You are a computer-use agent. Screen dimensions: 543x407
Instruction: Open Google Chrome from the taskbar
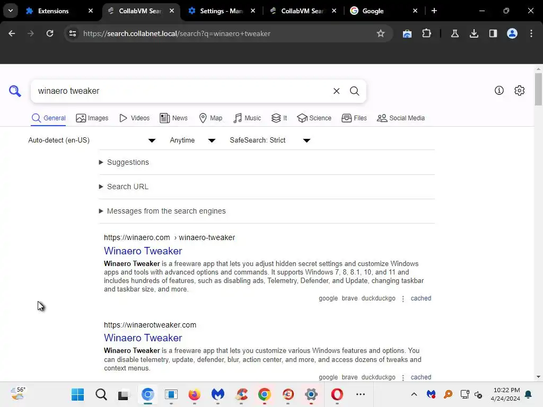pos(265,394)
